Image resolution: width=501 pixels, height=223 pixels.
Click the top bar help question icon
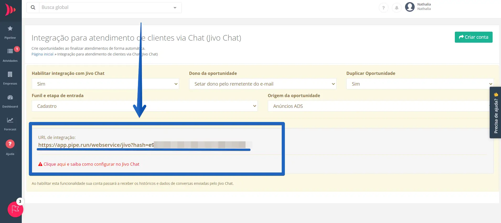(383, 8)
